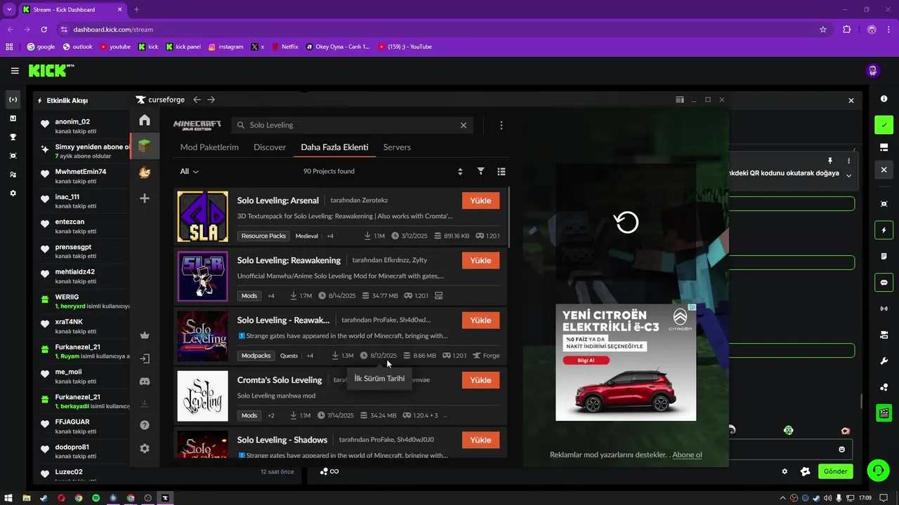Viewport: 899px width, 505px height.
Task: Open the CurseForge home icon
Action: coord(145,120)
